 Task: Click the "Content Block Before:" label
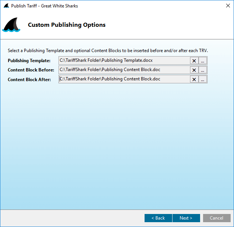[31, 70]
